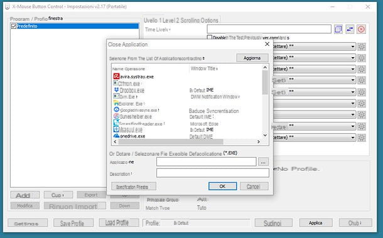Screen dimensions: 383x238
Task: Click the Save Profile button
Action: pyautogui.click(x=73, y=223)
